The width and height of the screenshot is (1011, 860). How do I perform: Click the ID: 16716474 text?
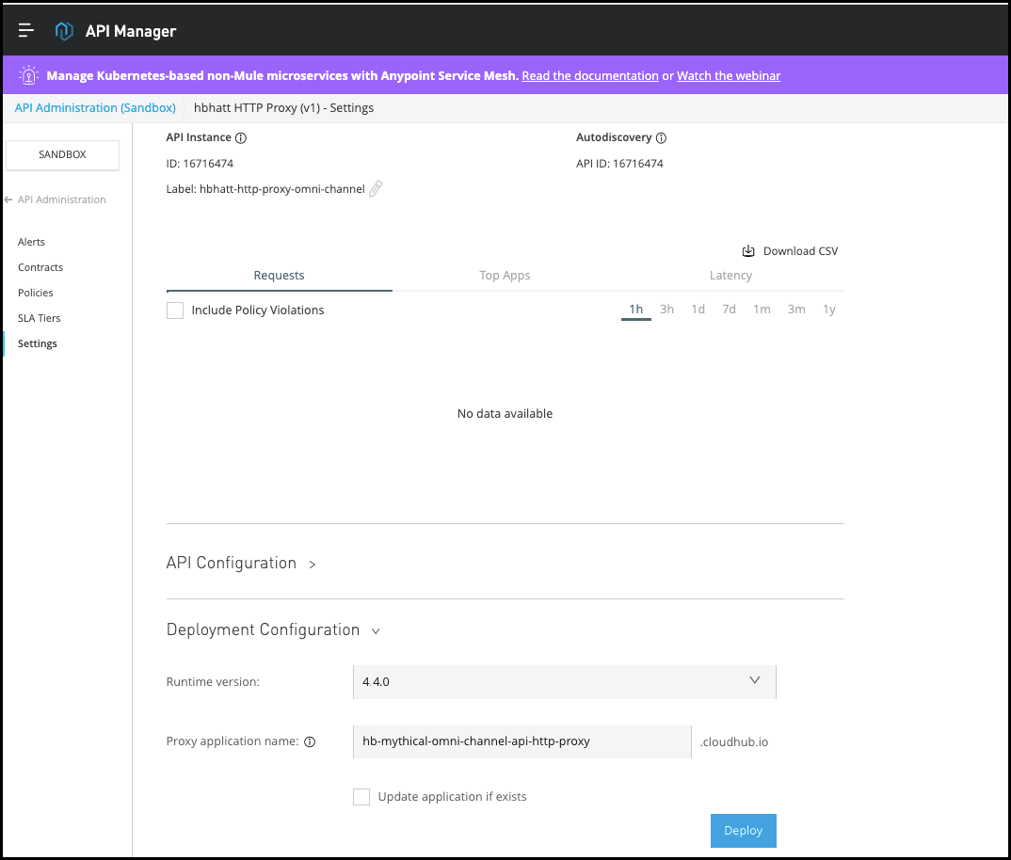pyautogui.click(x=200, y=164)
